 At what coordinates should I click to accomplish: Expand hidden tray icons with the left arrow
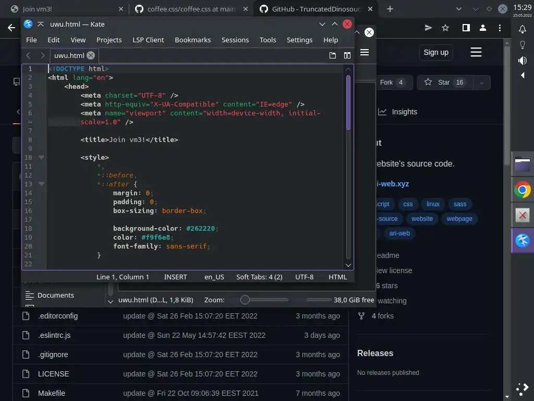click(523, 75)
